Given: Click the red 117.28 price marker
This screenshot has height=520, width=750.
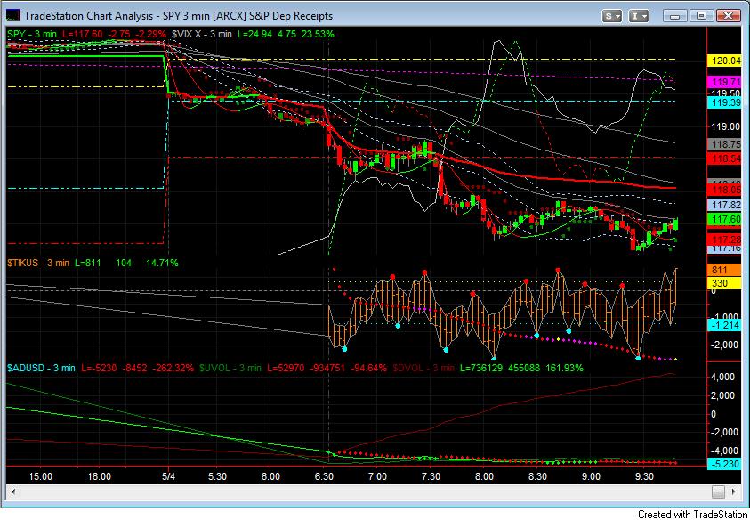Looking at the screenshot, I should click(x=723, y=239).
